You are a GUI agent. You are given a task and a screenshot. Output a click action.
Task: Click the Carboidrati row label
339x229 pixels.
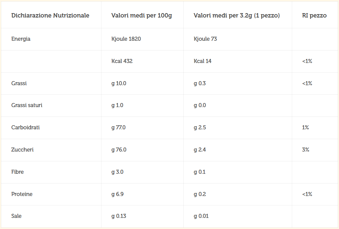coord(26,127)
